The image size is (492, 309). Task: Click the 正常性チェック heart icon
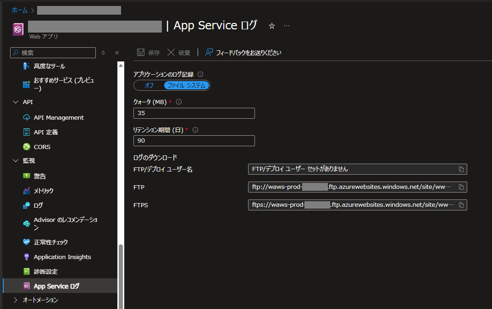click(26, 242)
